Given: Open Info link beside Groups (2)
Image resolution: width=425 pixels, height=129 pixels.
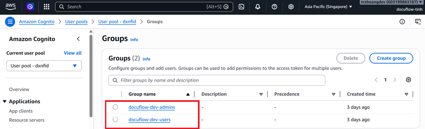Looking at the screenshot, I should pyautogui.click(x=146, y=59).
